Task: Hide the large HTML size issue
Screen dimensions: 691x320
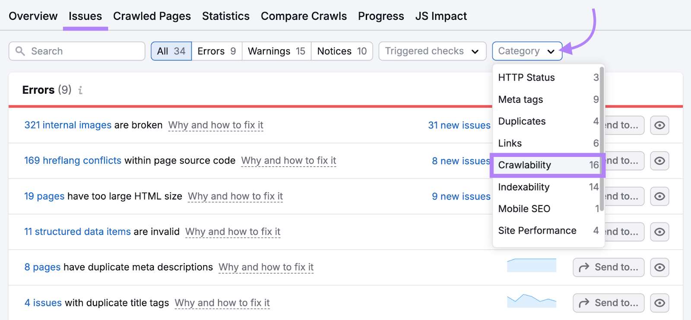Action: point(659,196)
